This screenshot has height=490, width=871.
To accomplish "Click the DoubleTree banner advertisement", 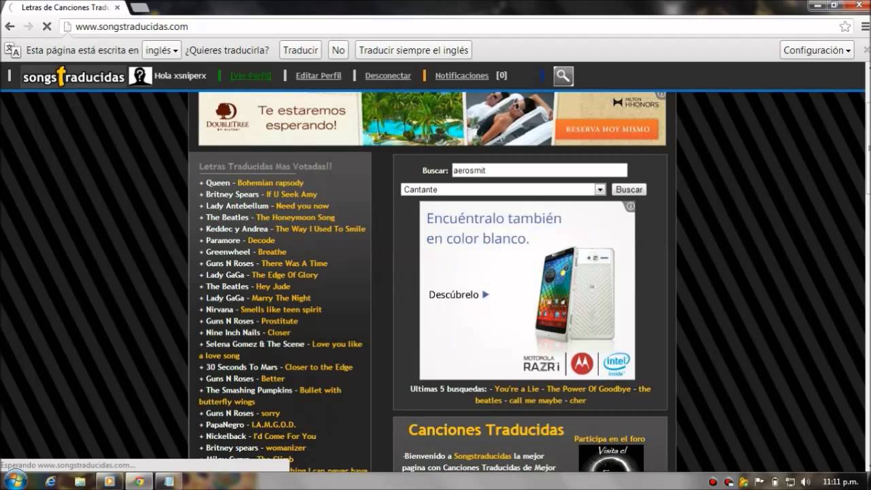I will point(432,118).
